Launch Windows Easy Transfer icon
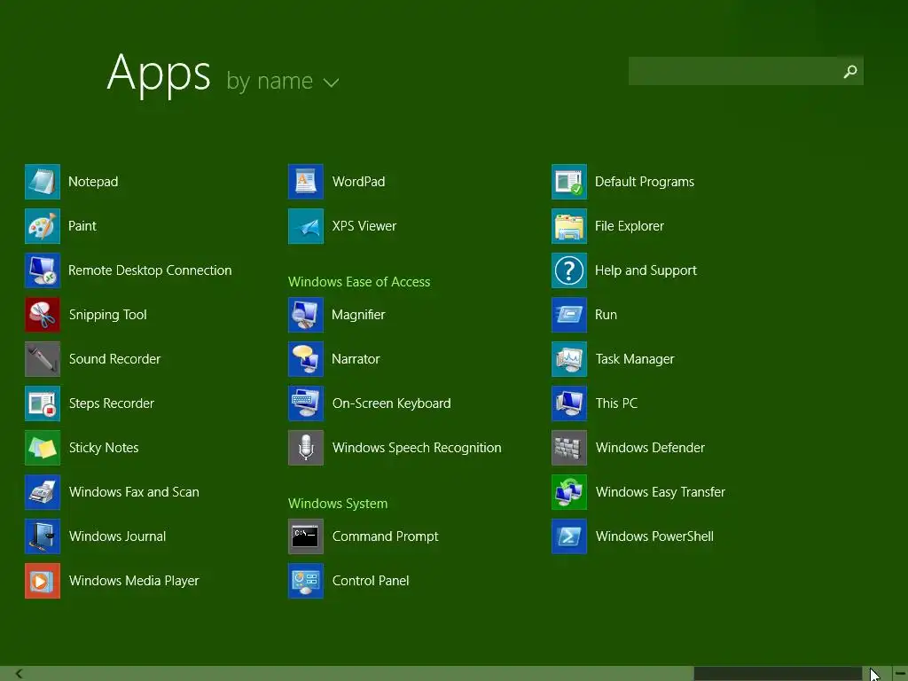 pyautogui.click(x=569, y=492)
